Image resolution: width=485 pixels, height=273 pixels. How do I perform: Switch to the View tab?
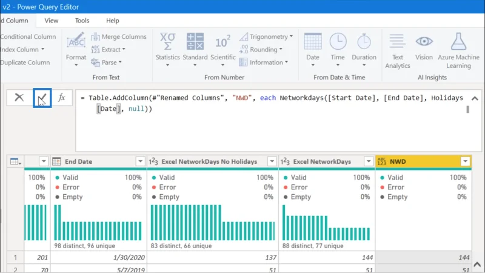52,21
